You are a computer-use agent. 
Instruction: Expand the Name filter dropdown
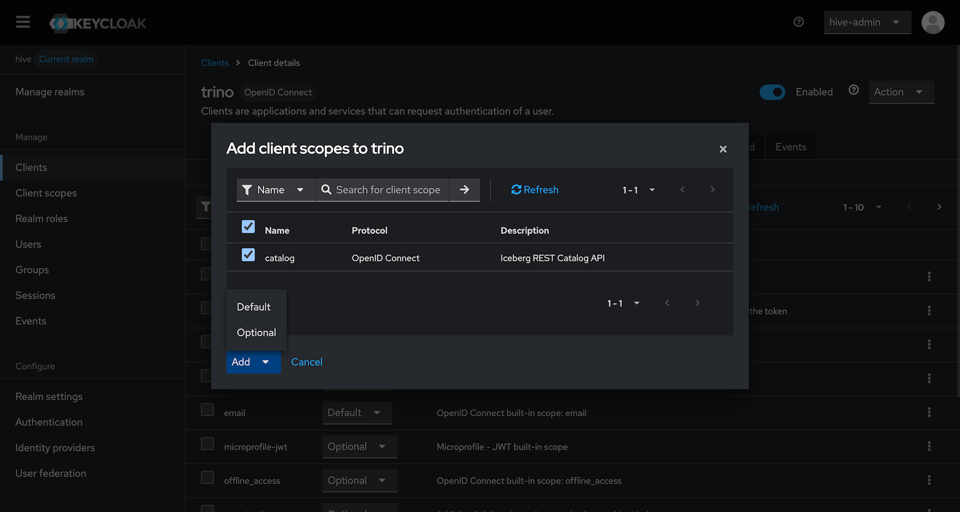[x=276, y=189]
